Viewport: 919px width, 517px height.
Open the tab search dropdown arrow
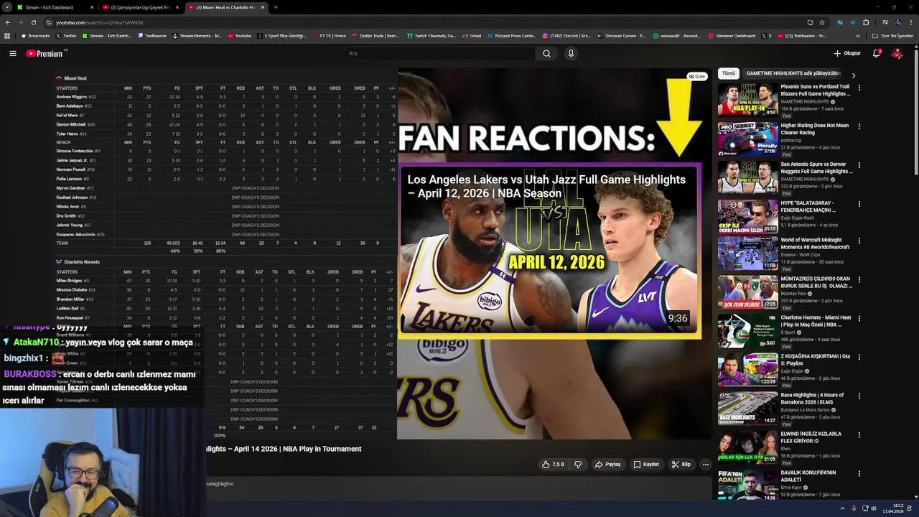(x=6, y=7)
